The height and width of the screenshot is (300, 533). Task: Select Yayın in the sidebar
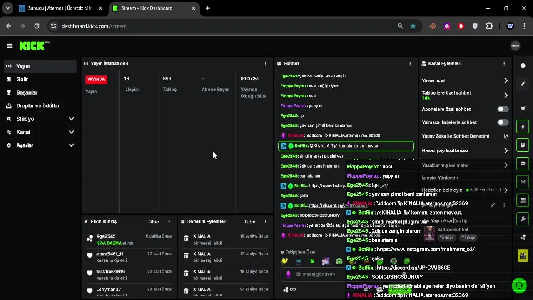tap(40, 66)
